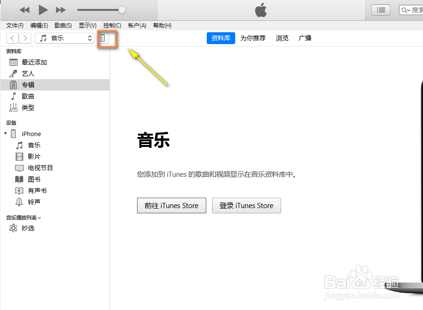Open the 帐户(A) menu
This screenshot has height=310, width=423.
pyautogui.click(x=137, y=25)
